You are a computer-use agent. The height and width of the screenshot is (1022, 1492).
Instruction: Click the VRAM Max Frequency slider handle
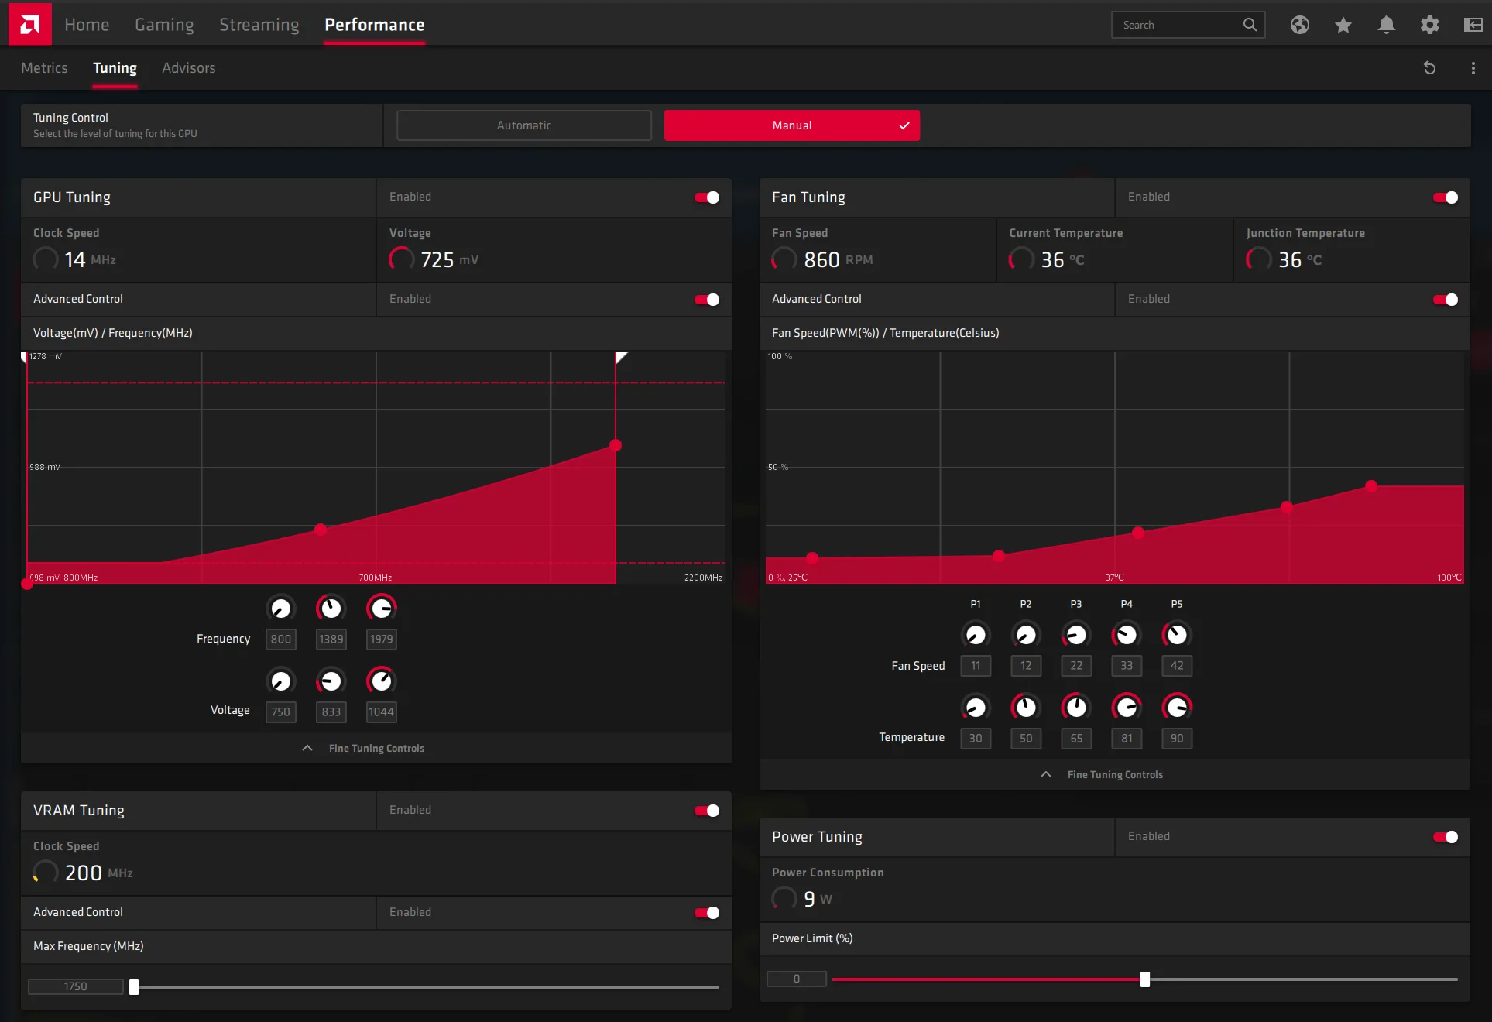(x=134, y=987)
